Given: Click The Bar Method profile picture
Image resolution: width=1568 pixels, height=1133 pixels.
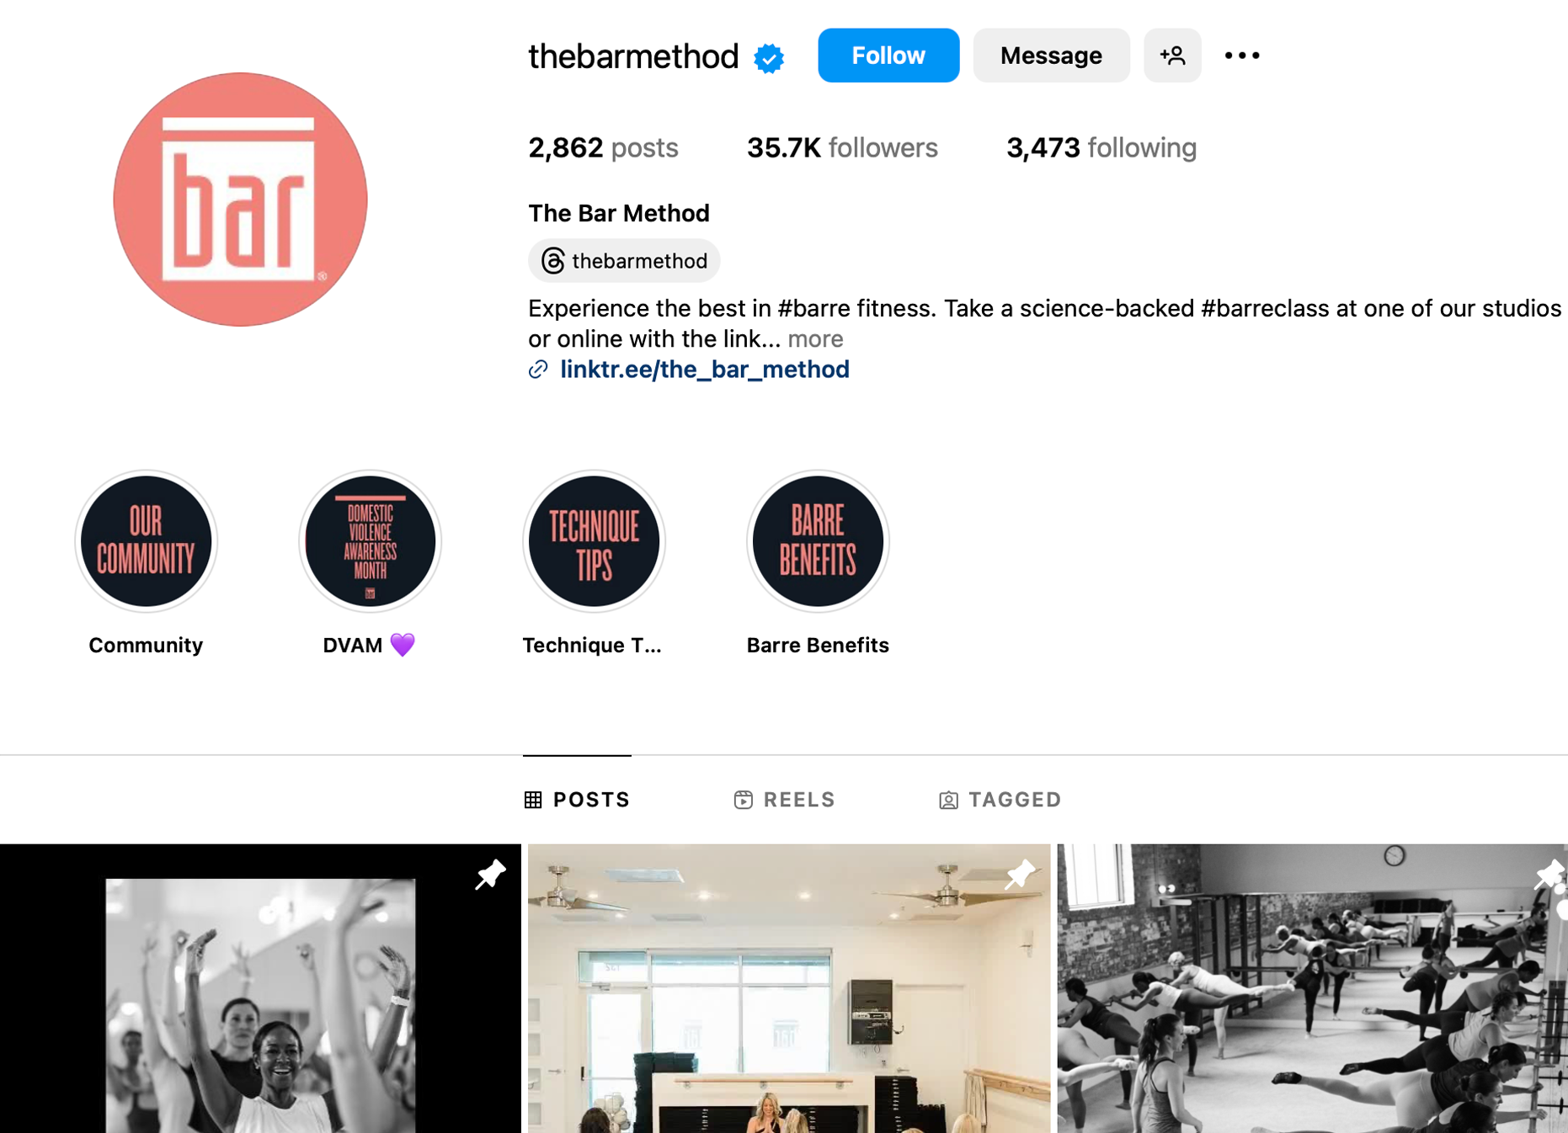Looking at the screenshot, I should (x=240, y=199).
